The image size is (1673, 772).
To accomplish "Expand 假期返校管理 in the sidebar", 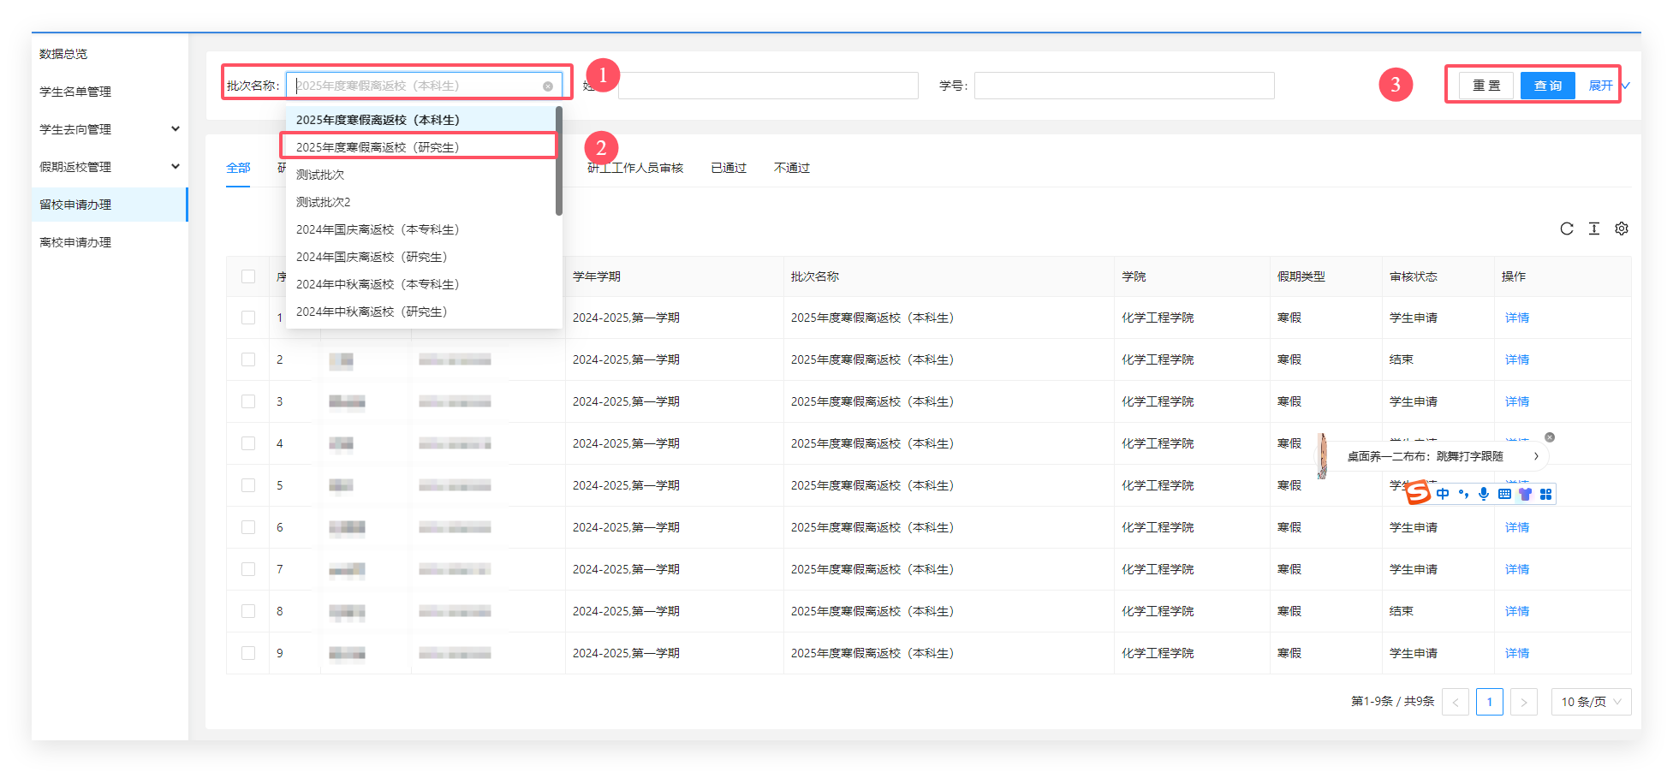I will (x=110, y=167).
